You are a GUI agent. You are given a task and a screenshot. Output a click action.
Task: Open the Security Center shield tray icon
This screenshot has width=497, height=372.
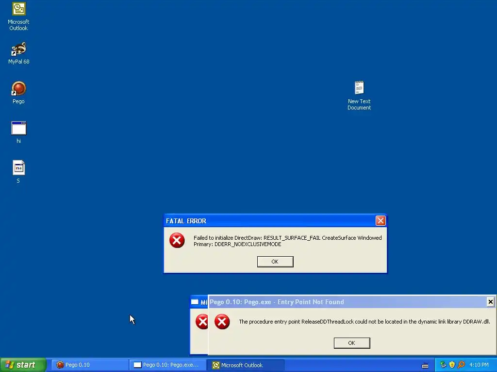[x=452, y=365]
